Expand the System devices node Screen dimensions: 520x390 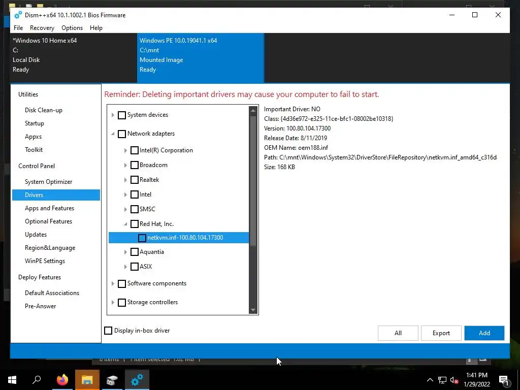coord(113,115)
